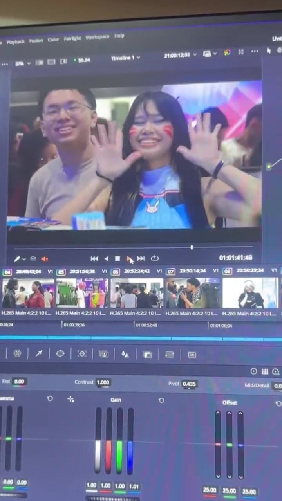Screen dimensions: 282x501
Task: Click the Offset green channel bar
Action: pos(229,445)
